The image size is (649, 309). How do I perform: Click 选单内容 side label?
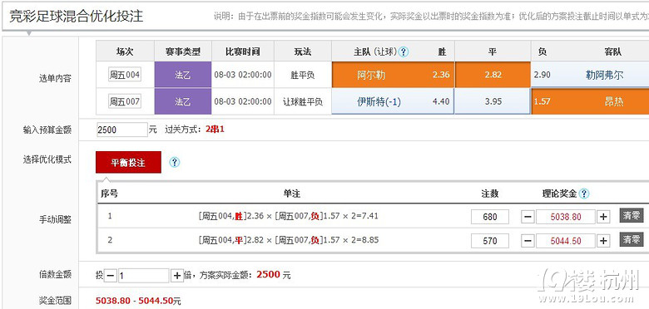[x=55, y=78]
